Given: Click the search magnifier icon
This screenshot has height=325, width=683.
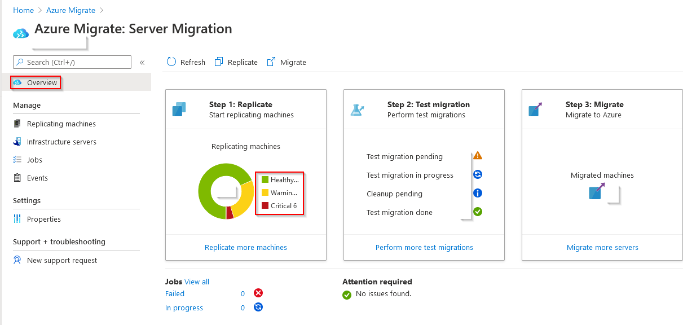Looking at the screenshot, I should (20, 62).
